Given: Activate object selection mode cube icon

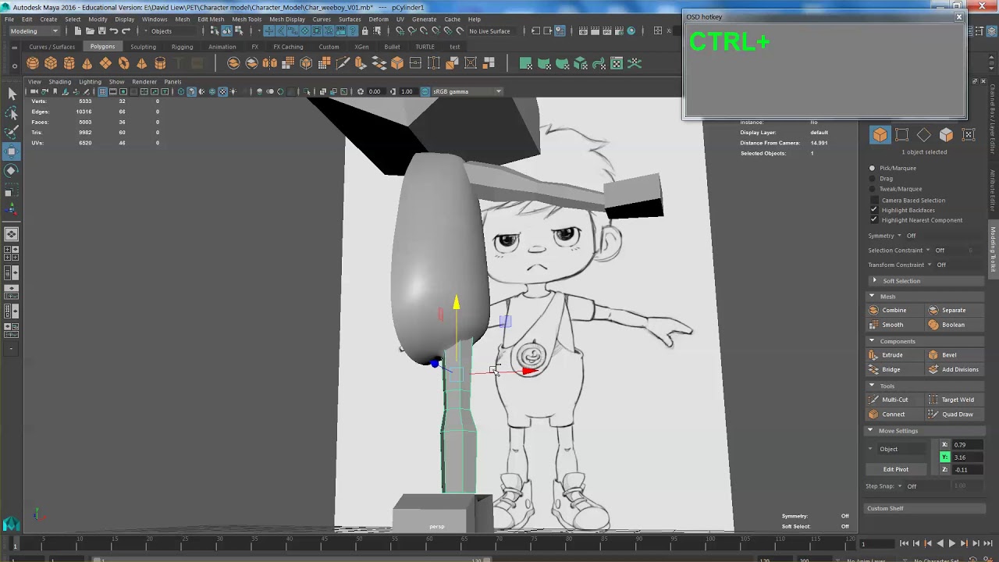Looking at the screenshot, I should coord(880,135).
